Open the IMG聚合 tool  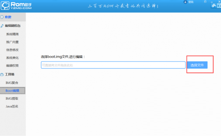point(12,83)
